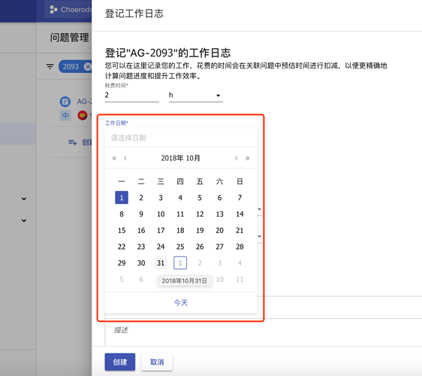Expand the first sidebar chevron

click(24, 199)
